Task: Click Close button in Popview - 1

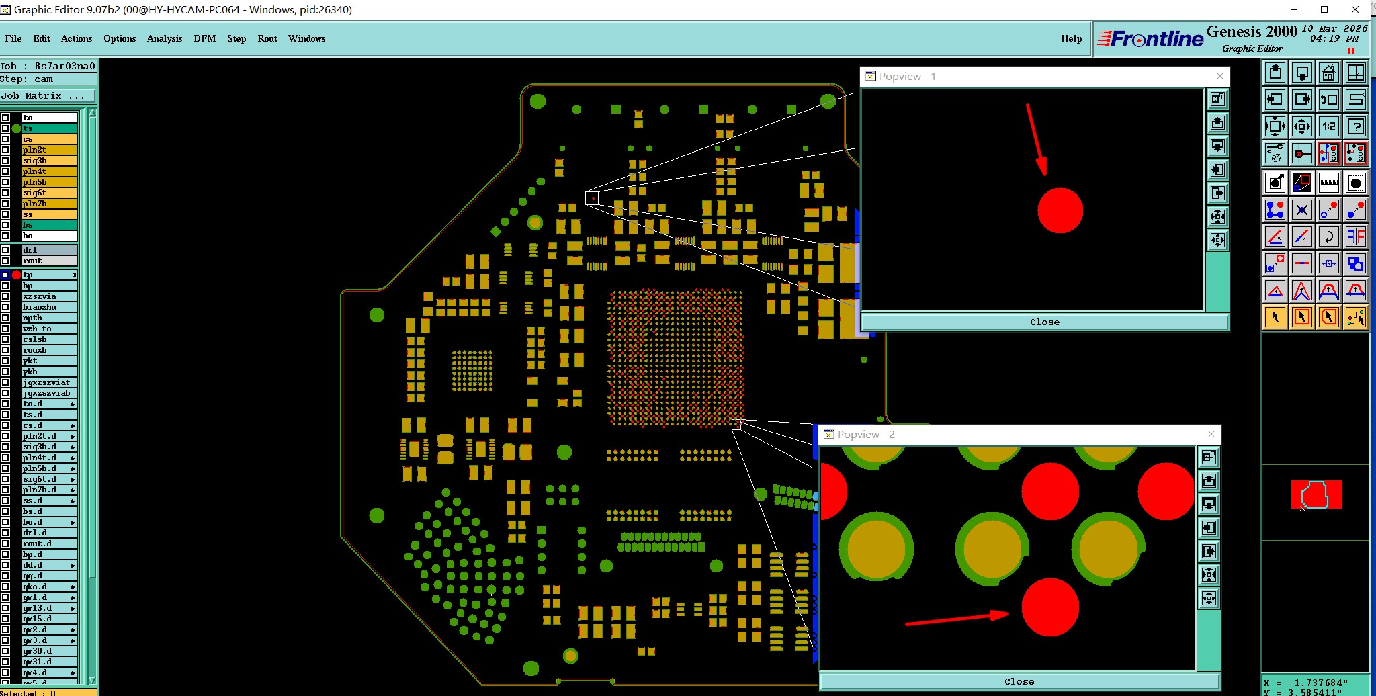Action: point(1045,322)
